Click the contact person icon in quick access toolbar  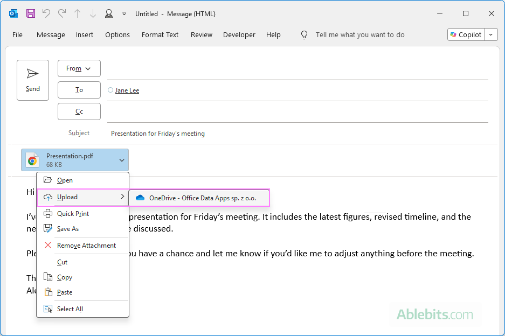[109, 13]
